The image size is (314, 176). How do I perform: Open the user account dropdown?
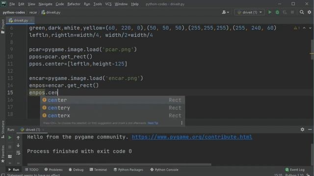click(x=225, y=12)
